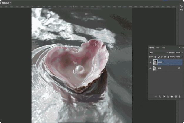Create a new group folder icon
This screenshot has width=184, height=123.
[x=172, y=96]
